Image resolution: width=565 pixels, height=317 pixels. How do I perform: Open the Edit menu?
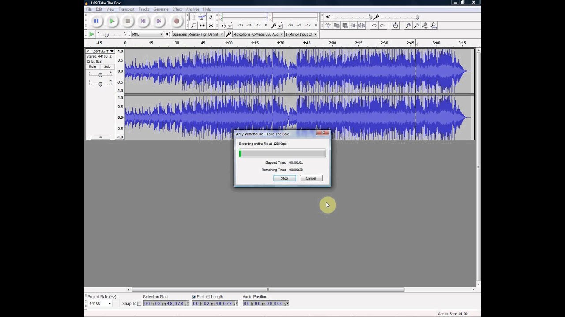click(x=99, y=9)
